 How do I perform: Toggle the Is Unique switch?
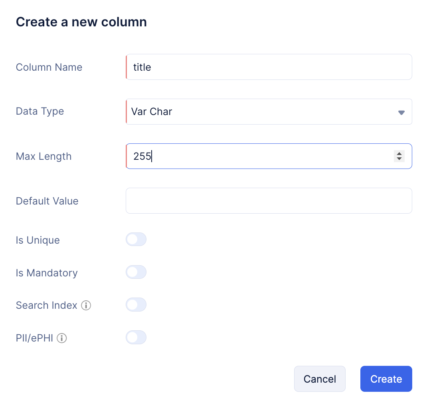click(136, 239)
